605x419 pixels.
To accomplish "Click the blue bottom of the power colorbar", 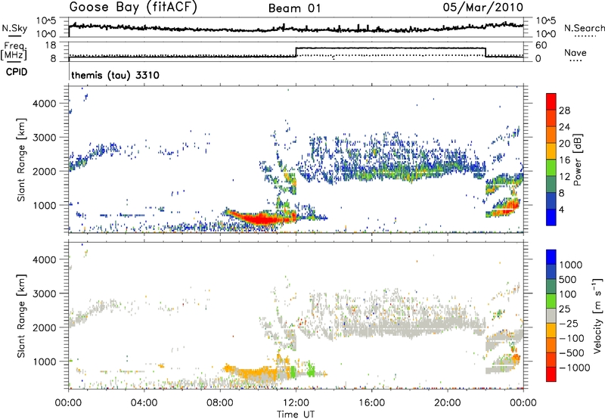I will (x=551, y=217).
